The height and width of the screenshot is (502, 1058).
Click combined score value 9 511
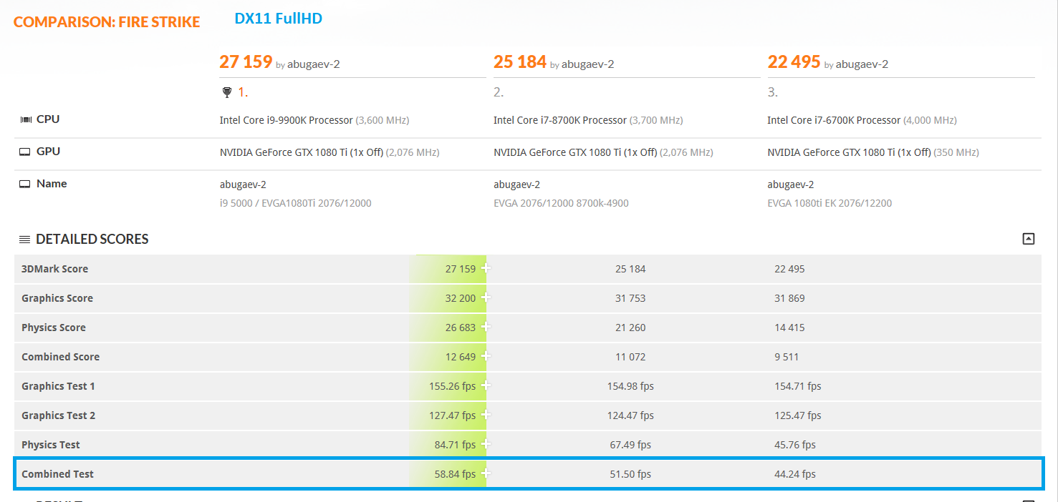click(787, 357)
